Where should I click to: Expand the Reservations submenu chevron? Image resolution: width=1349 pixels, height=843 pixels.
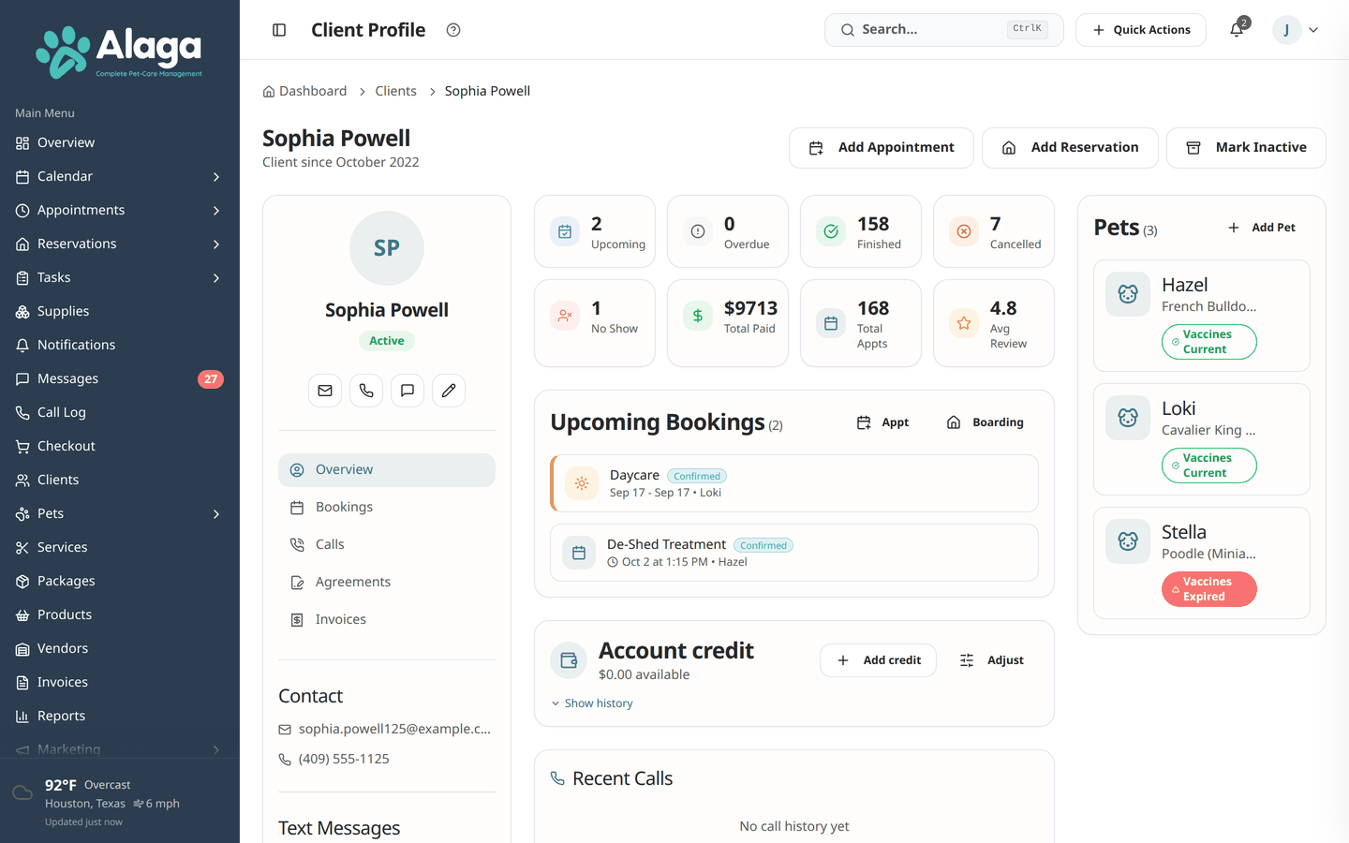[x=216, y=244]
